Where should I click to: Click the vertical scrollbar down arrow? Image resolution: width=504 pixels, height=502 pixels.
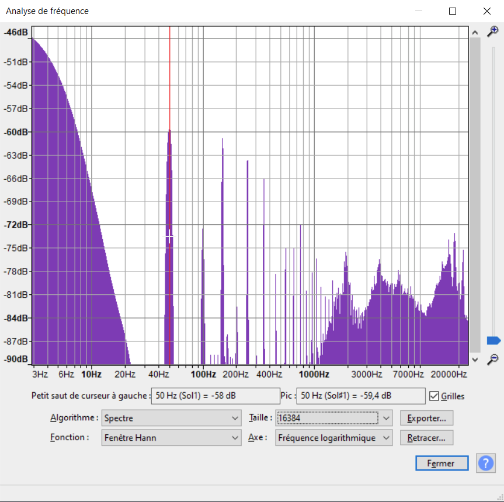475,360
